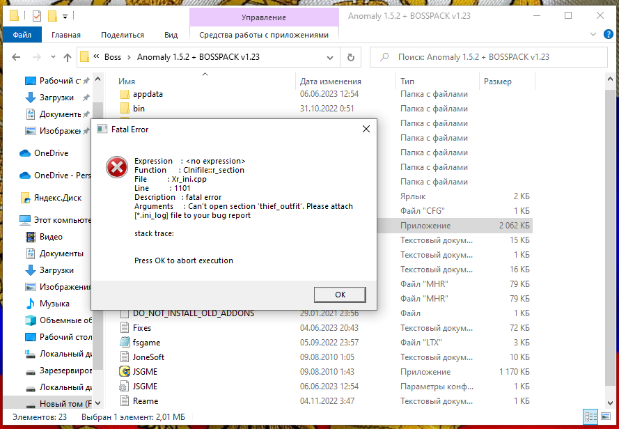Click the new folder icon in quick access toolbar
Image resolution: width=619 pixels, height=429 pixels.
coord(52,16)
